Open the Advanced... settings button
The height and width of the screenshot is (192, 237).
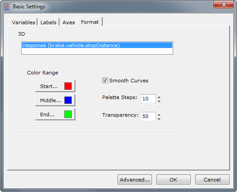pos(135,180)
